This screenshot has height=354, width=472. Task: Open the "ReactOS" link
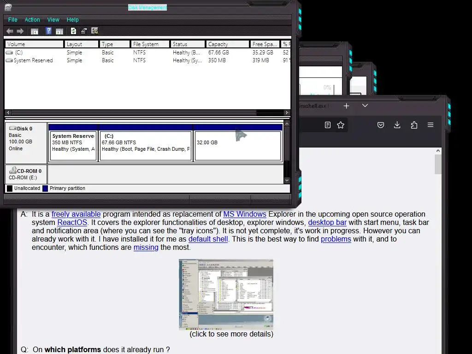tap(72, 223)
